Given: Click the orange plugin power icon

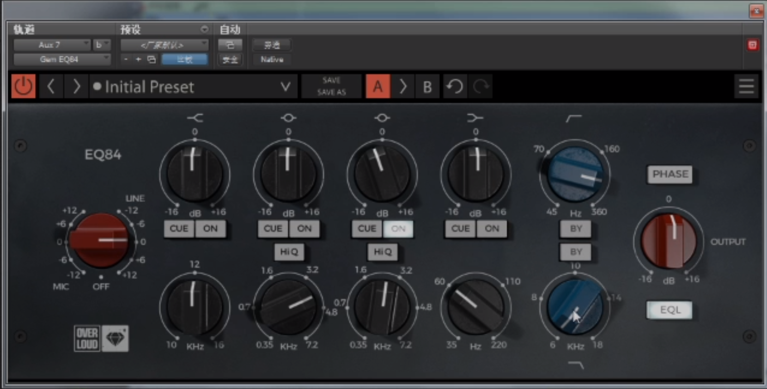Looking at the screenshot, I should (23, 86).
